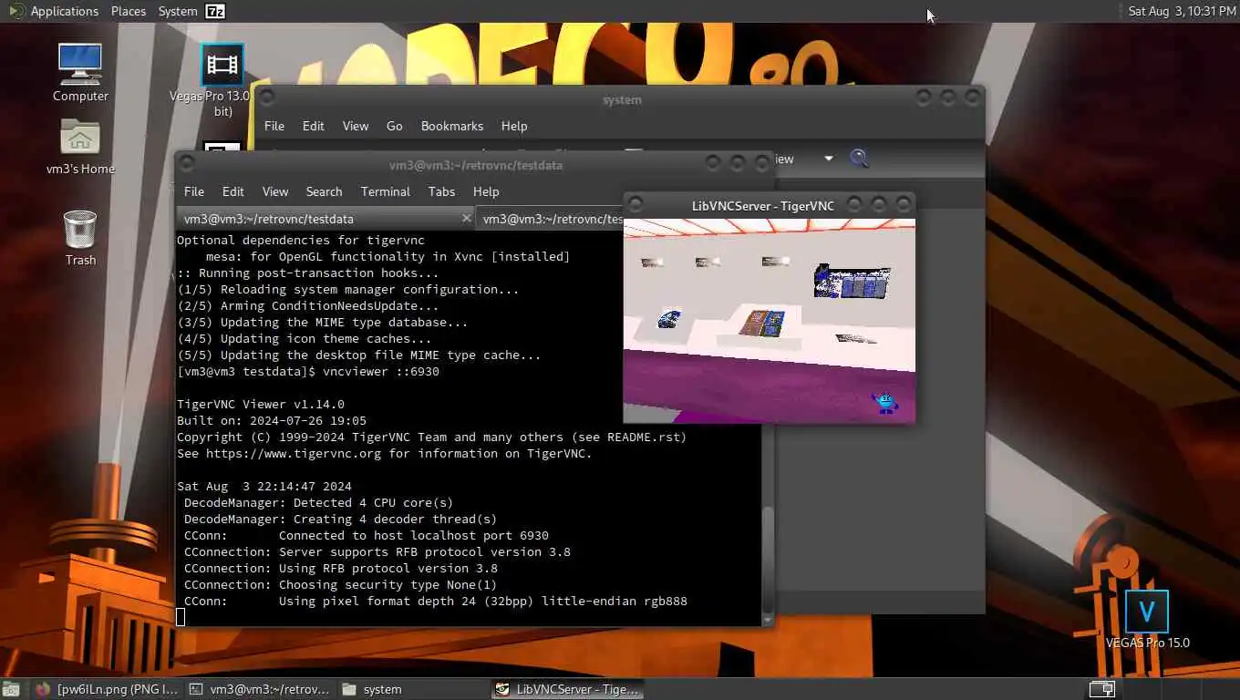Click 'Optional dependencies for tigervnc' line
This screenshot has height=700, width=1240.
coord(301,241)
